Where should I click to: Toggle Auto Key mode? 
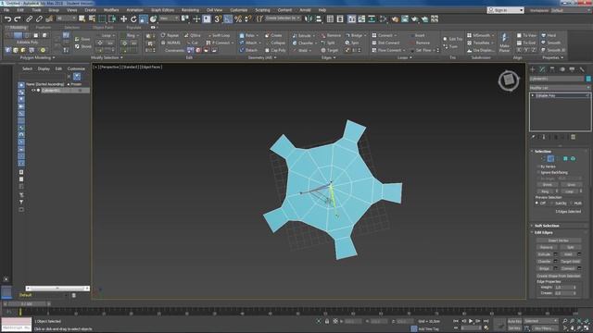click(514, 321)
